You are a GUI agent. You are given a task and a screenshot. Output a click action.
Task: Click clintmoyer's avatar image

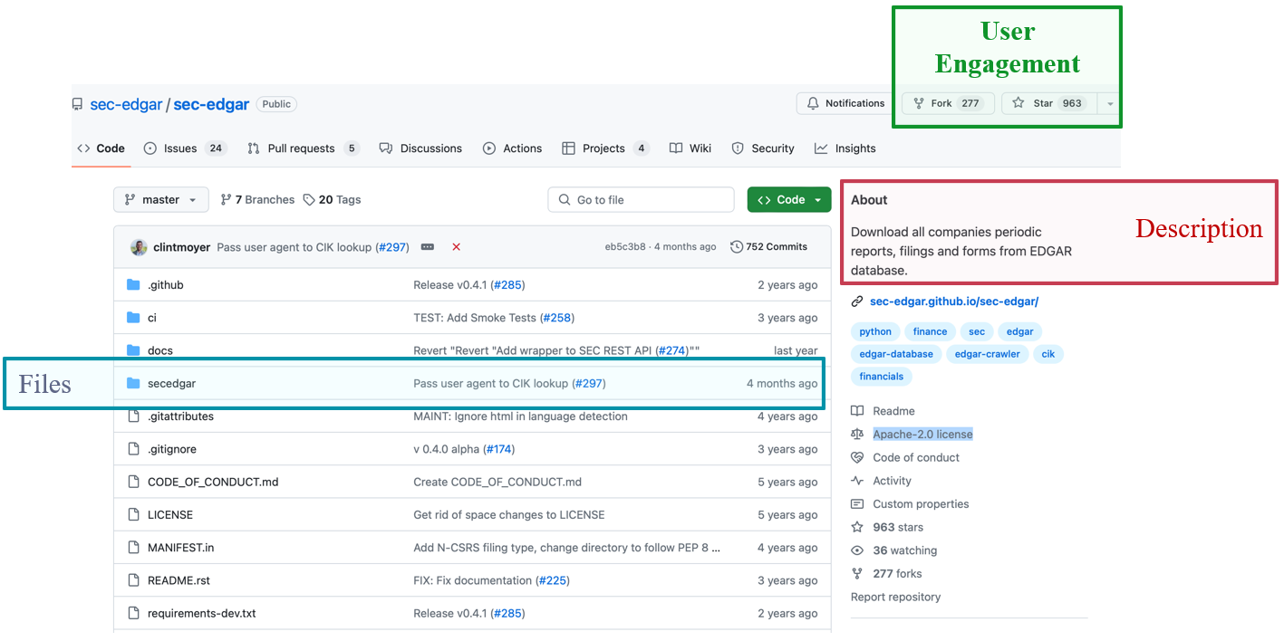pos(139,247)
